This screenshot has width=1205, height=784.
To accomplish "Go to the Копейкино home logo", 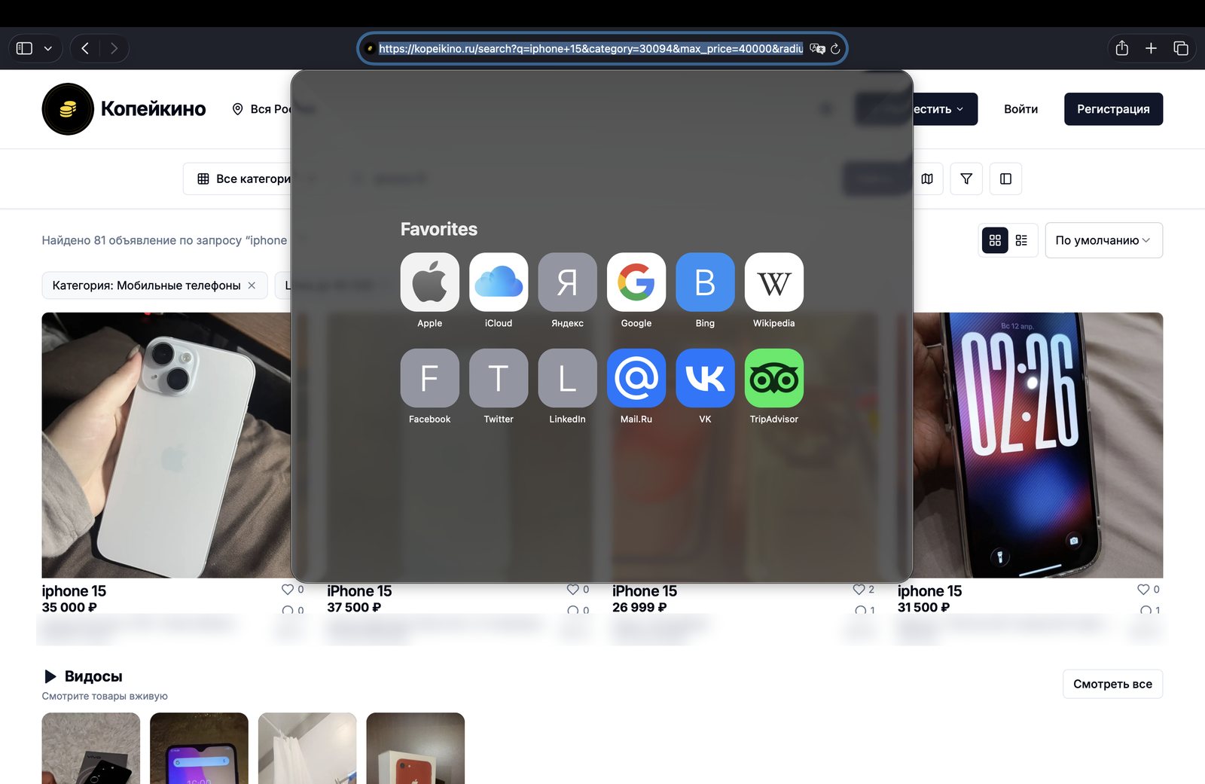I will pyautogui.click(x=124, y=109).
